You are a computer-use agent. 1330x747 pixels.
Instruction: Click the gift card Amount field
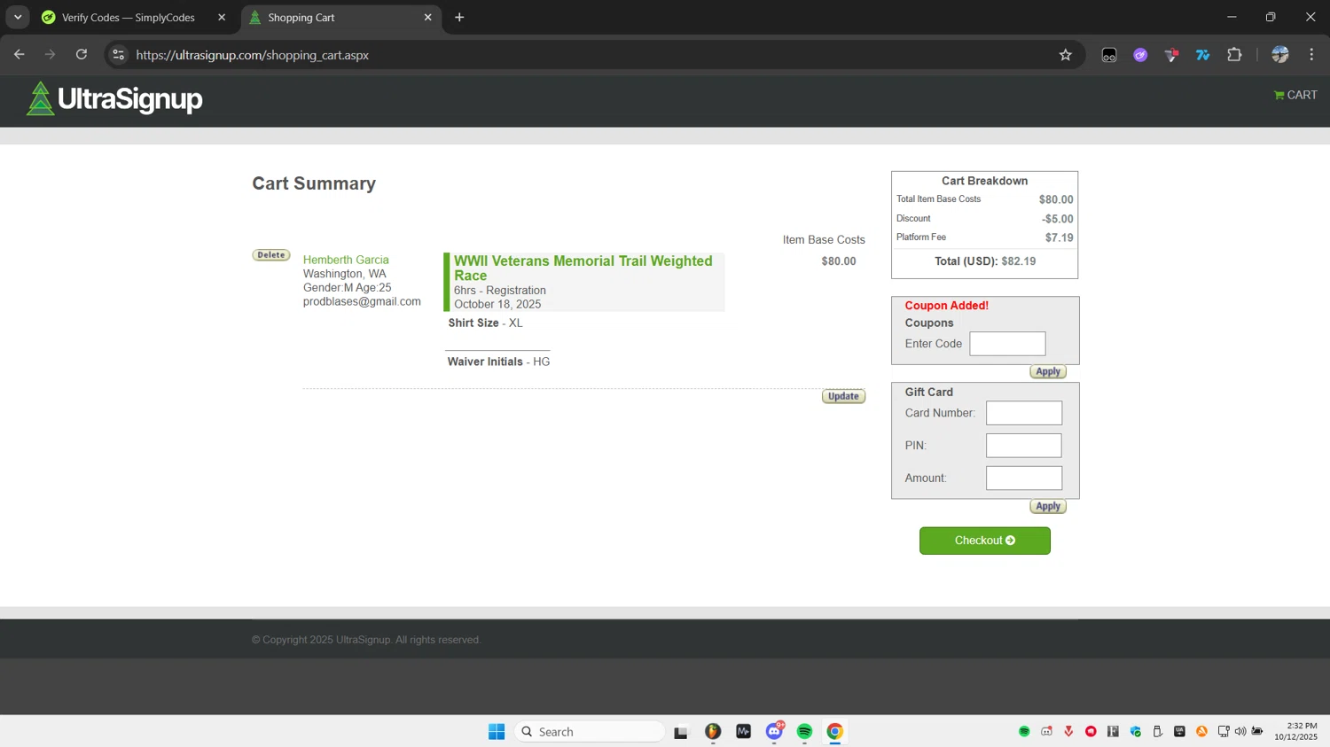[1024, 478]
